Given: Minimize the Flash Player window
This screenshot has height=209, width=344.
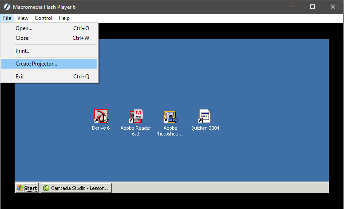Looking at the screenshot, I should [x=293, y=7].
